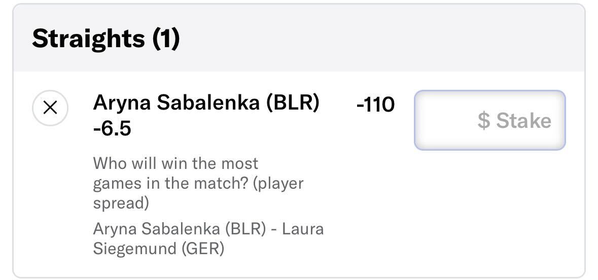
Task: Select the -110 odds value
Action: pos(375,104)
